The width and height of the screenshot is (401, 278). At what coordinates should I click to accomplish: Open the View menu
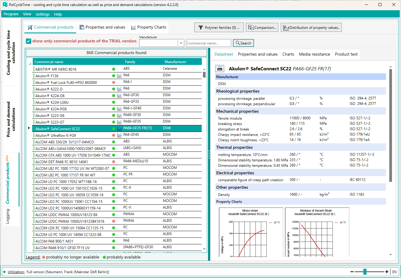pos(27,14)
